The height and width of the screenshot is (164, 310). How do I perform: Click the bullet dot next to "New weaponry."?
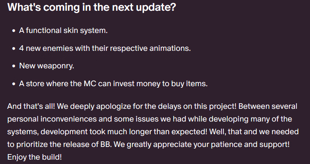tap(14, 66)
